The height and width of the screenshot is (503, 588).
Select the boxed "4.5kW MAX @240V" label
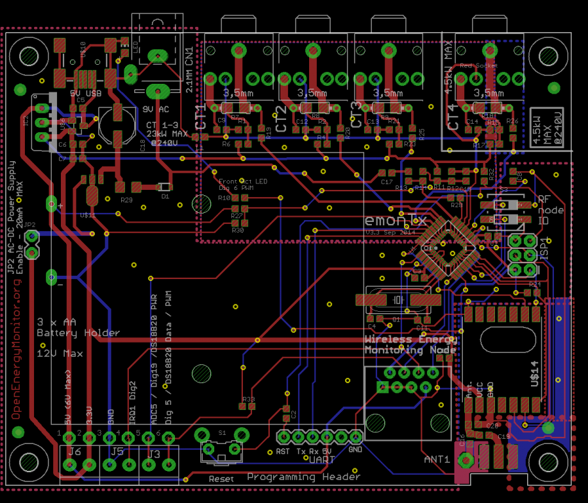pyautogui.click(x=547, y=128)
